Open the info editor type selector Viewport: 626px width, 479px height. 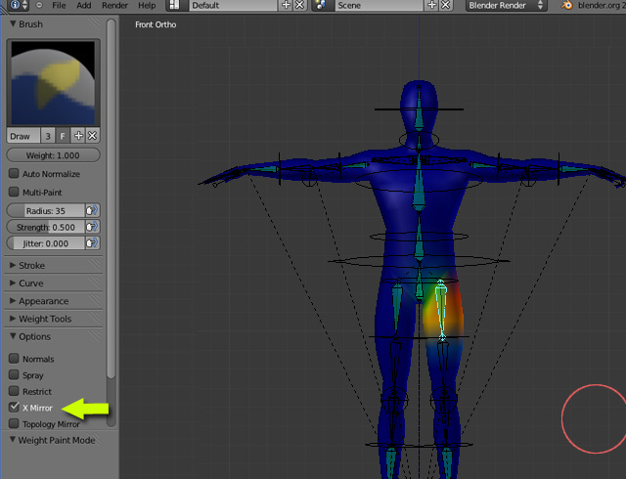click(19, 5)
